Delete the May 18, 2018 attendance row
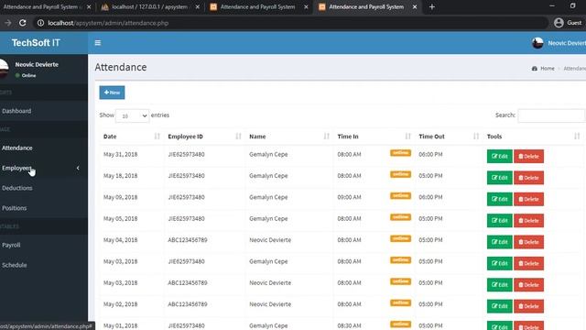Viewport: 586px width, 330px height. tap(528, 178)
